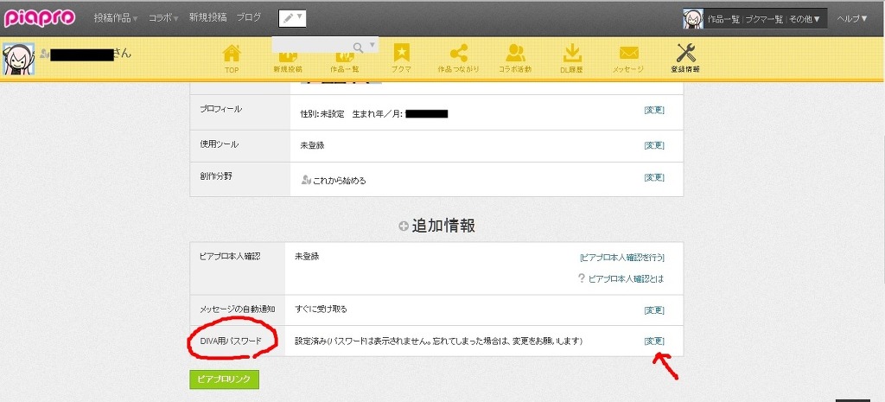Open ピアプロ本人確認とは help link
The height and width of the screenshot is (402, 885).
pyautogui.click(x=626, y=279)
